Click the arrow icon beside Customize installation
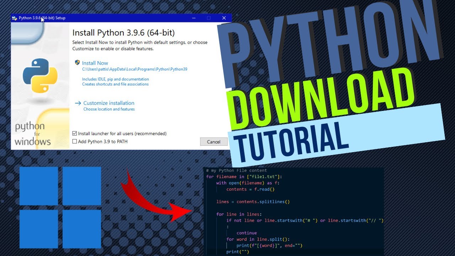Screen dimensions: 455x256 click(x=78, y=103)
